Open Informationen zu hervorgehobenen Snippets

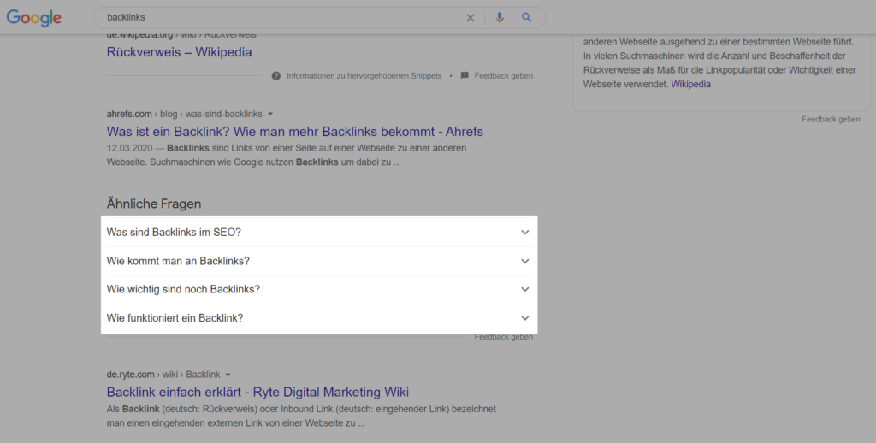coord(364,75)
